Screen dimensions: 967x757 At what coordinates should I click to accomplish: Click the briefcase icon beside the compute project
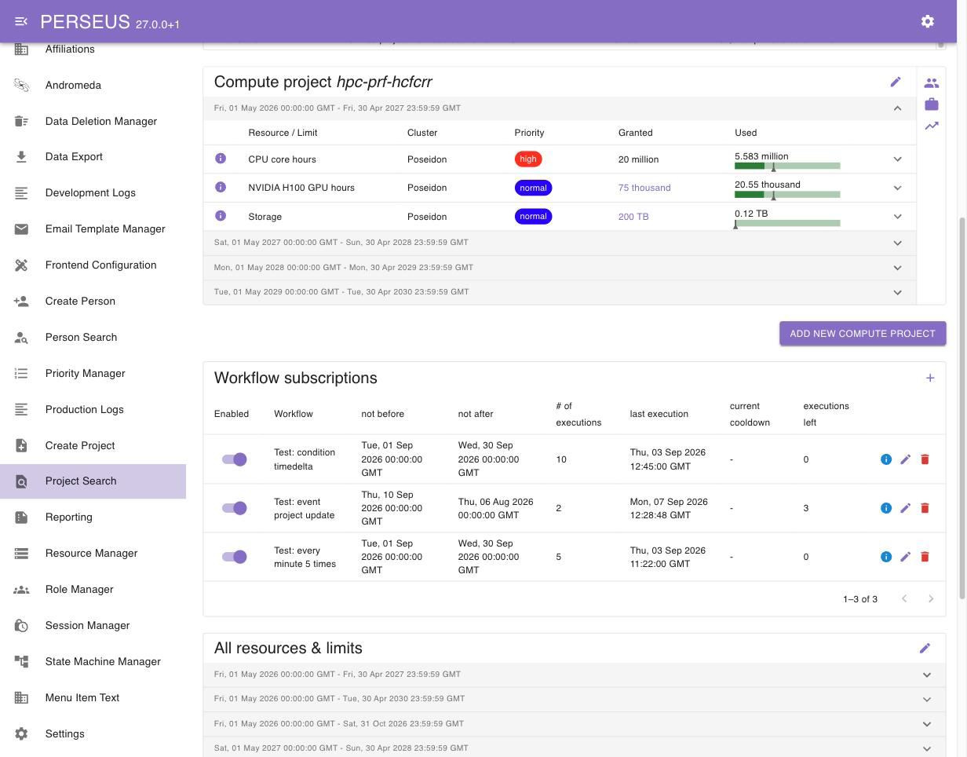click(x=932, y=104)
